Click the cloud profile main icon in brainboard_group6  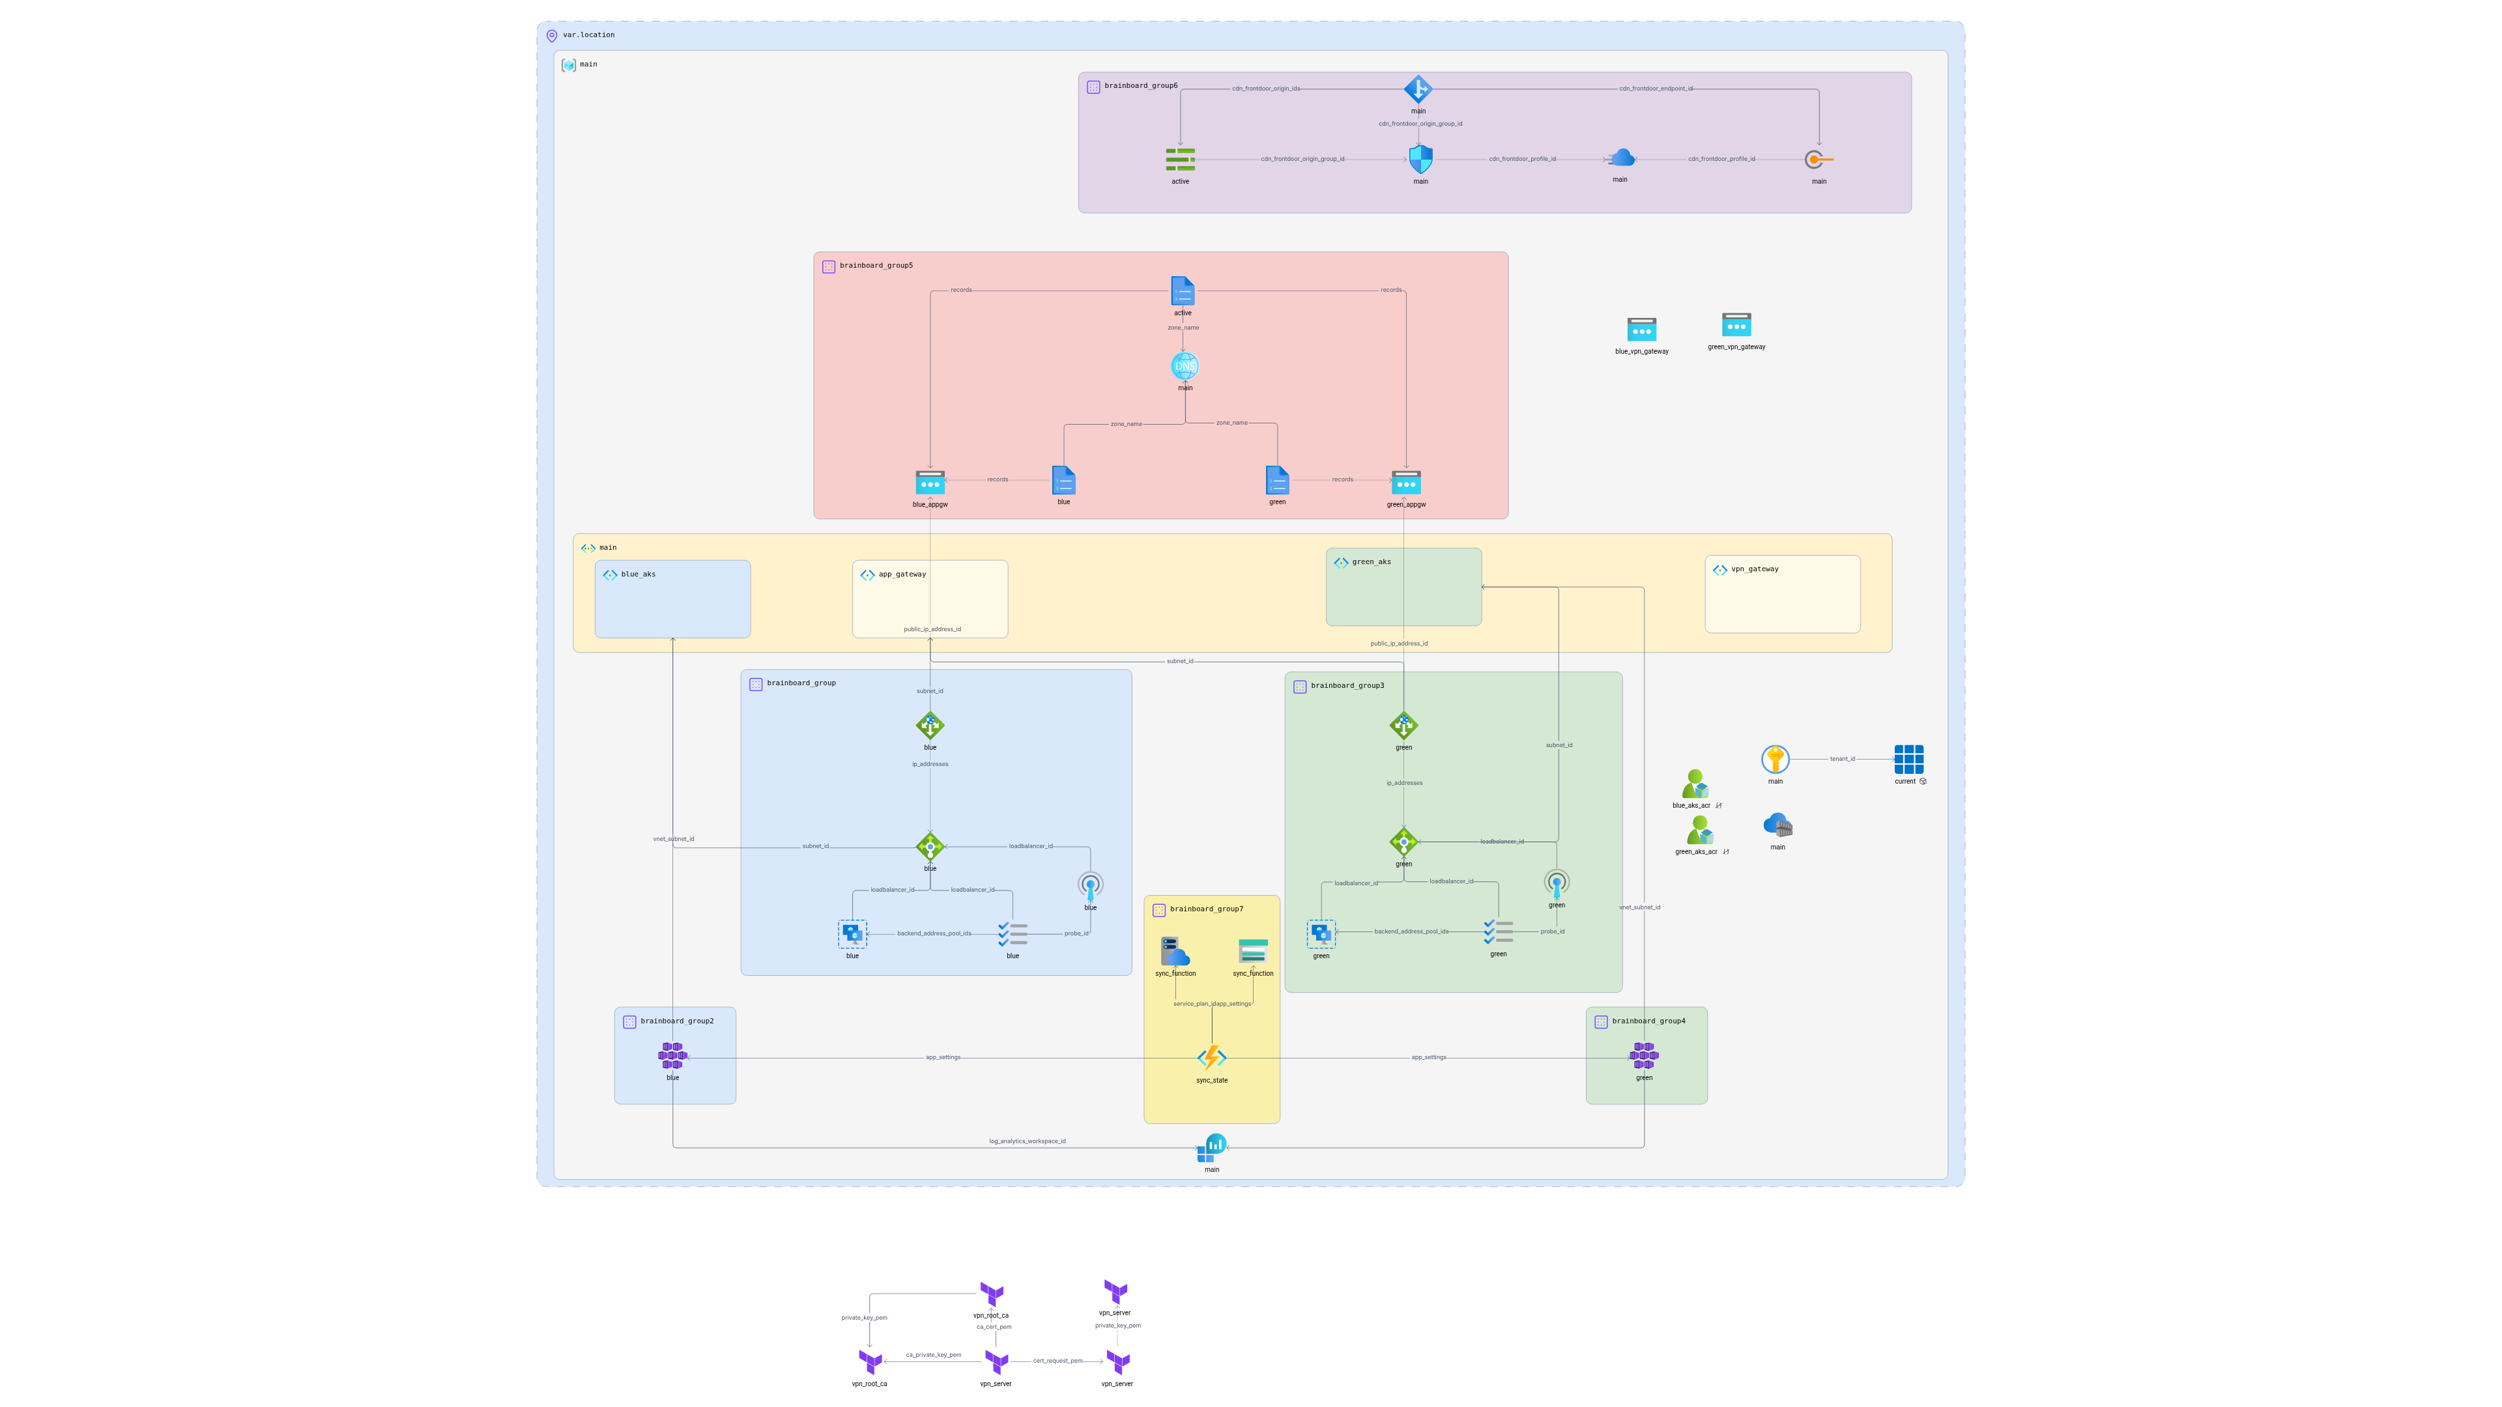pos(1620,158)
